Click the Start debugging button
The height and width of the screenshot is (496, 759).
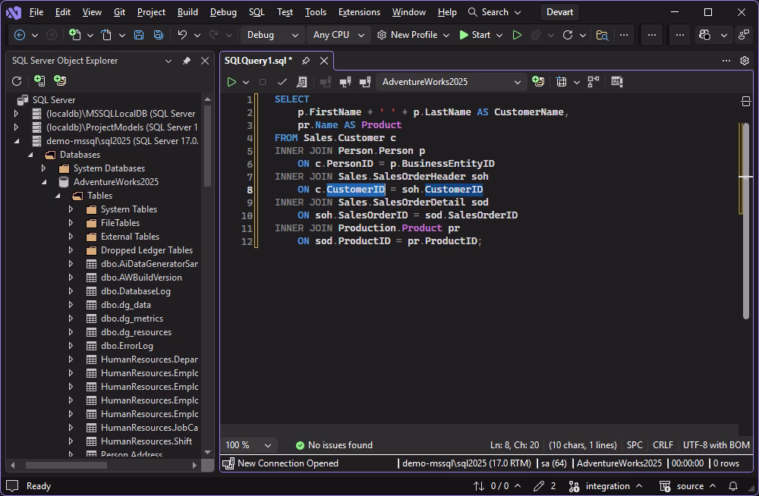(474, 35)
